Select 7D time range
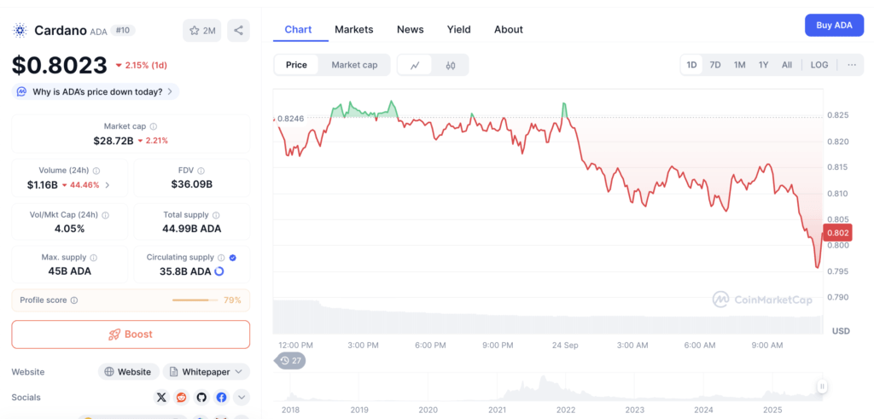874x419 pixels. [x=715, y=65]
